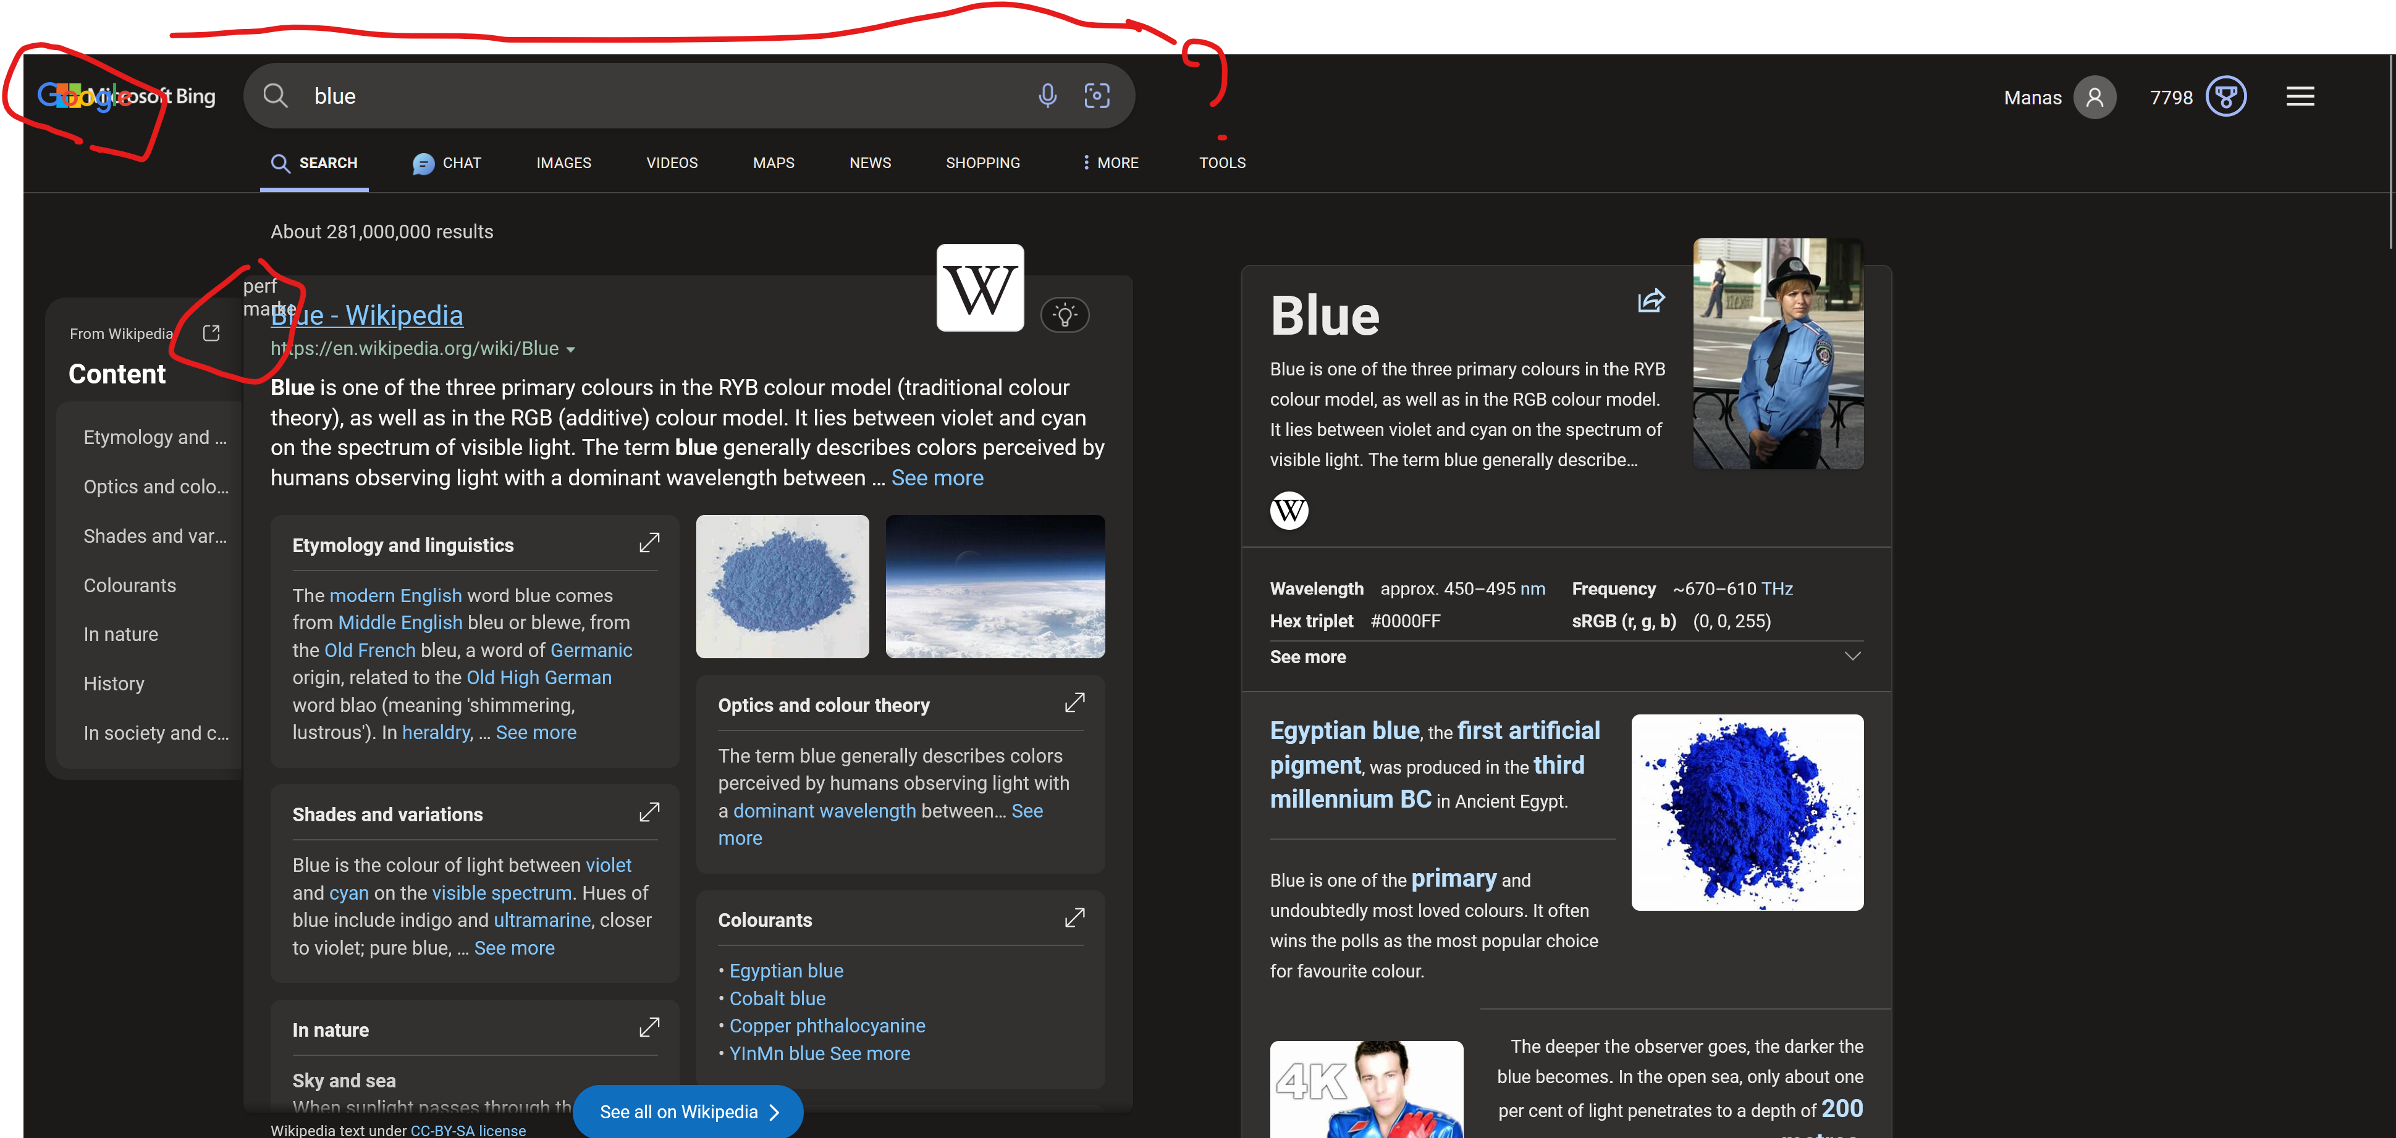The width and height of the screenshot is (2396, 1138).
Task: Open visual search with the camera icon
Action: pyautogui.click(x=1097, y=95)
